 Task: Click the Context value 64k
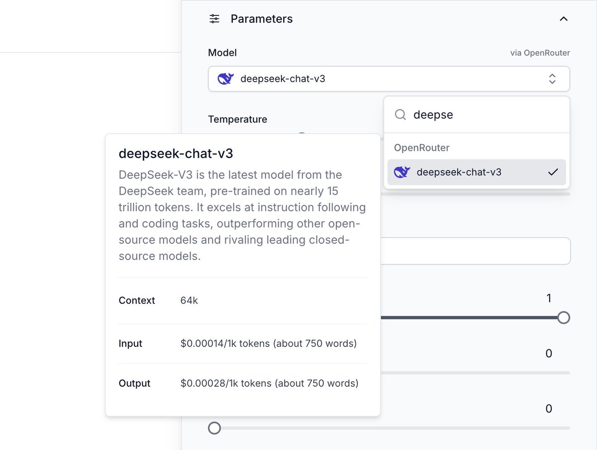pos(189,301)
